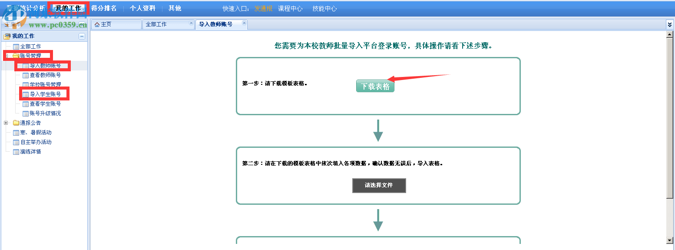Collapse the 我的工作 panel using minus button

(x=82, y=37)
